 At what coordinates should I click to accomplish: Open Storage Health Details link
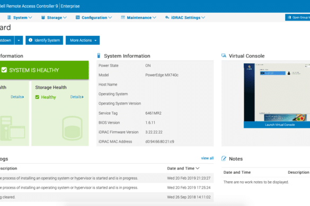[x=77, y=97]
